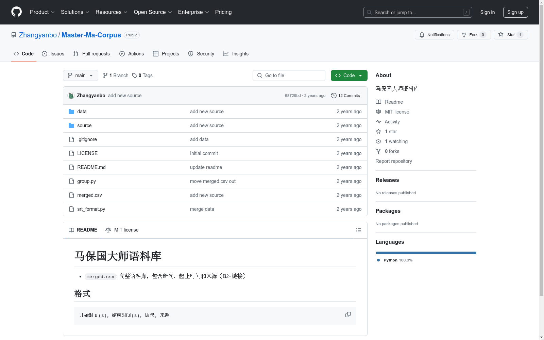The image size is (544, 340).
Task: Go to the Pricing page
Action: coord(223,12)
